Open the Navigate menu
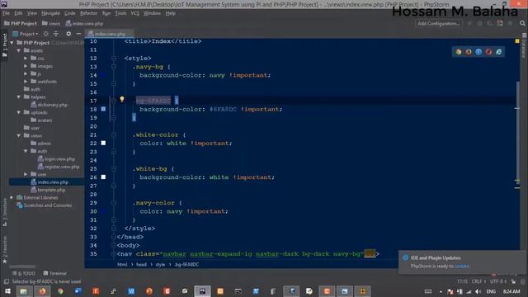 tap(50, 13)
